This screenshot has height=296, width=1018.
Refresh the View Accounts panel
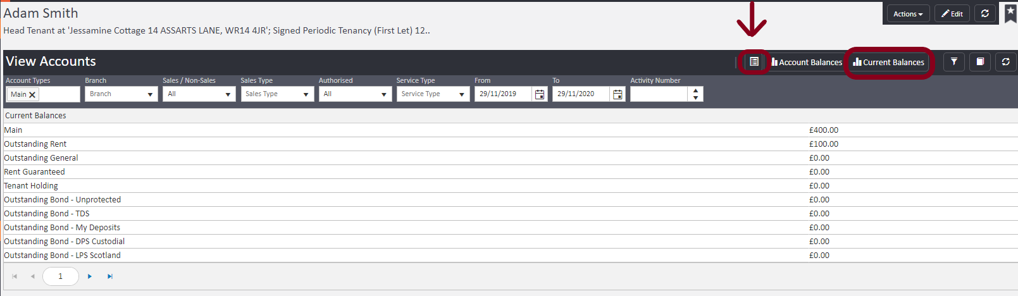click(1005, 62)
